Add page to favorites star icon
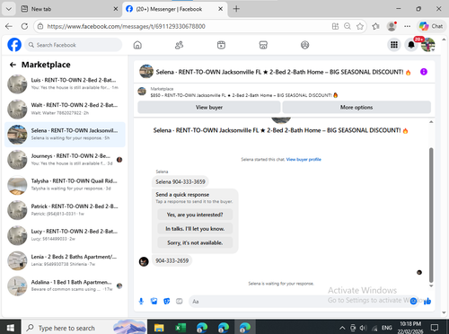 [x=360, y=26]
